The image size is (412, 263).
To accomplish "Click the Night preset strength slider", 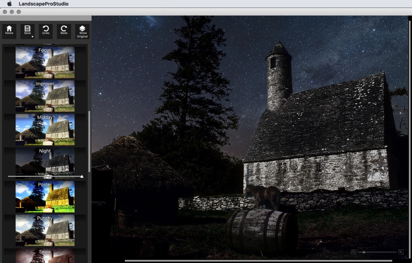I will pyautogui.click(x=45, y=176).
